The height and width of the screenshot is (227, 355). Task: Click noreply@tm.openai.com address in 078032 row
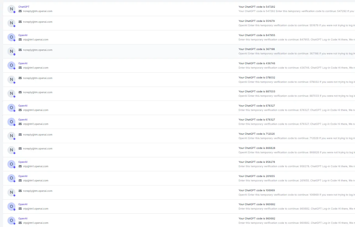38,78
